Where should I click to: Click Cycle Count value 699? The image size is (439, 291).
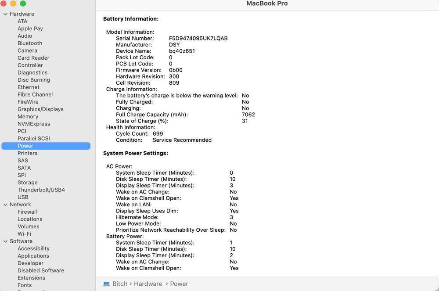[x=158, y=133]
